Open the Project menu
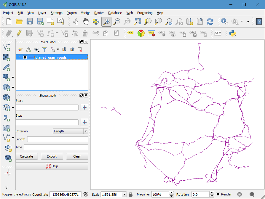Viewport: 265px width, 199px height. point(8,13)
